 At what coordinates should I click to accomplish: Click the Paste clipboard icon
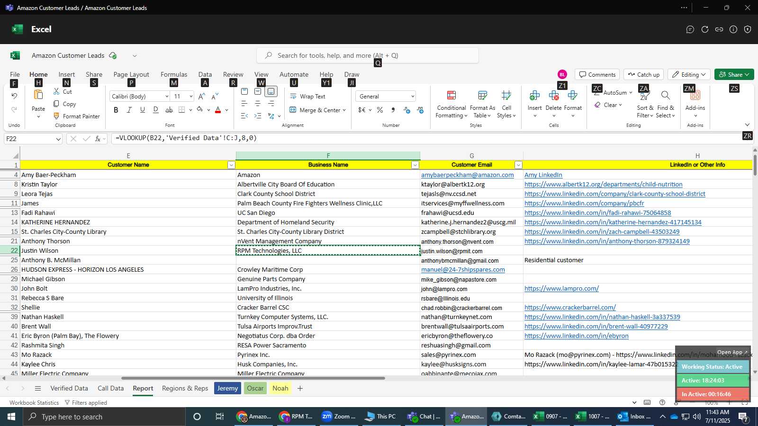click(38, 95)
